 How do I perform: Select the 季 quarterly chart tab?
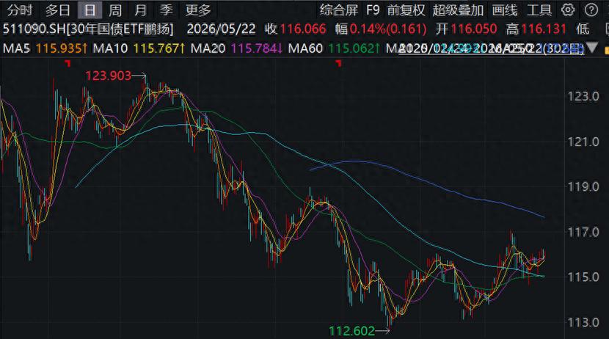tap(167, 10)
